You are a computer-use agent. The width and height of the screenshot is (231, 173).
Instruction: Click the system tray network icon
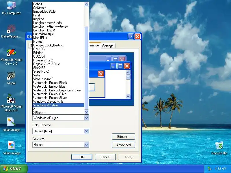209,169
